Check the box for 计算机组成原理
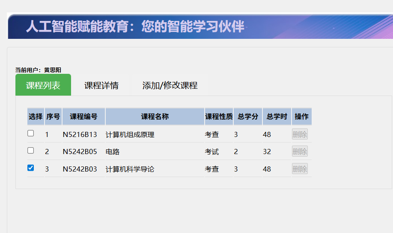Screen dimensions: 393x233 pyautogui.click(x=31, y=134)
